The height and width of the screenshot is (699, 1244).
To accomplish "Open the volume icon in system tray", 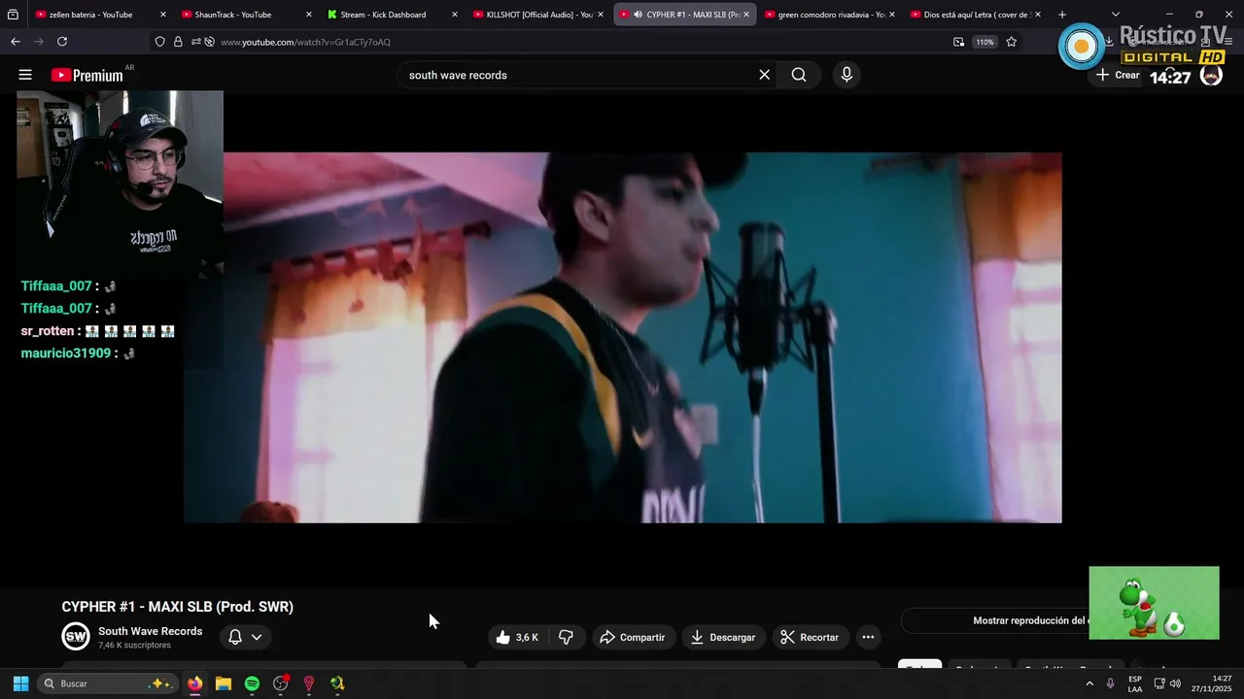I will [x=1176, y=683].
